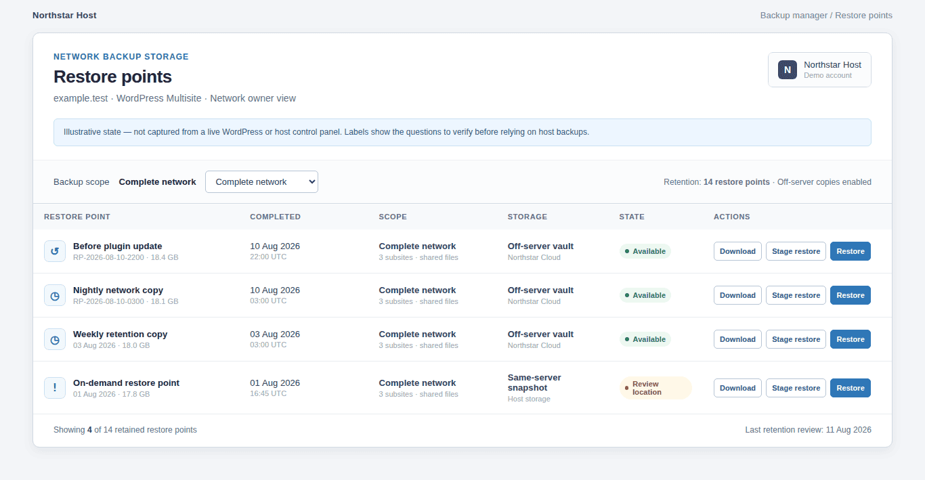Restore the Weekly retention copy
This screenshot has width=925, height=480.
coord(851,339)
